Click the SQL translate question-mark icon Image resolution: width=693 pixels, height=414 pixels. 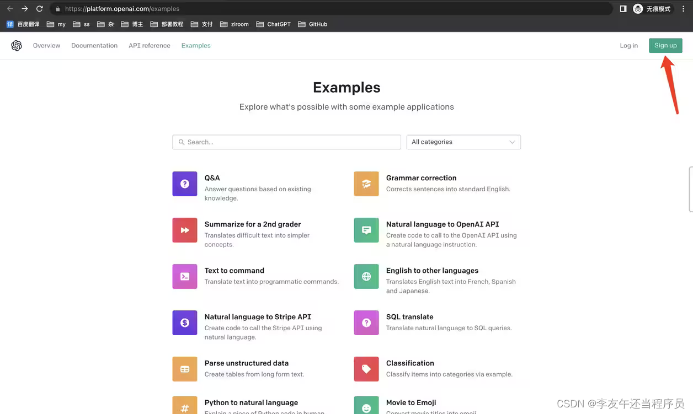366,323
